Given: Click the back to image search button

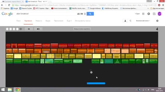Looking at the screenshot, I should tap(82, 29).
